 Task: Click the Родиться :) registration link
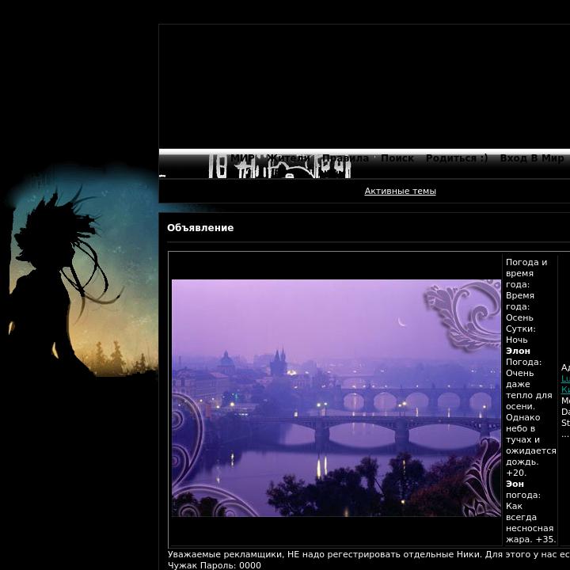457,158
